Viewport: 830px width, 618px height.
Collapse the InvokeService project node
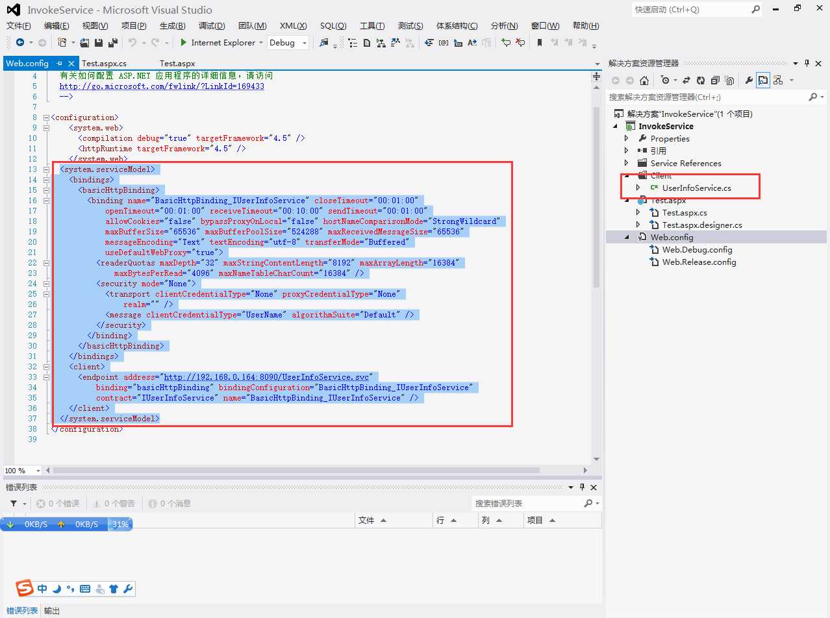pos(615,126)
